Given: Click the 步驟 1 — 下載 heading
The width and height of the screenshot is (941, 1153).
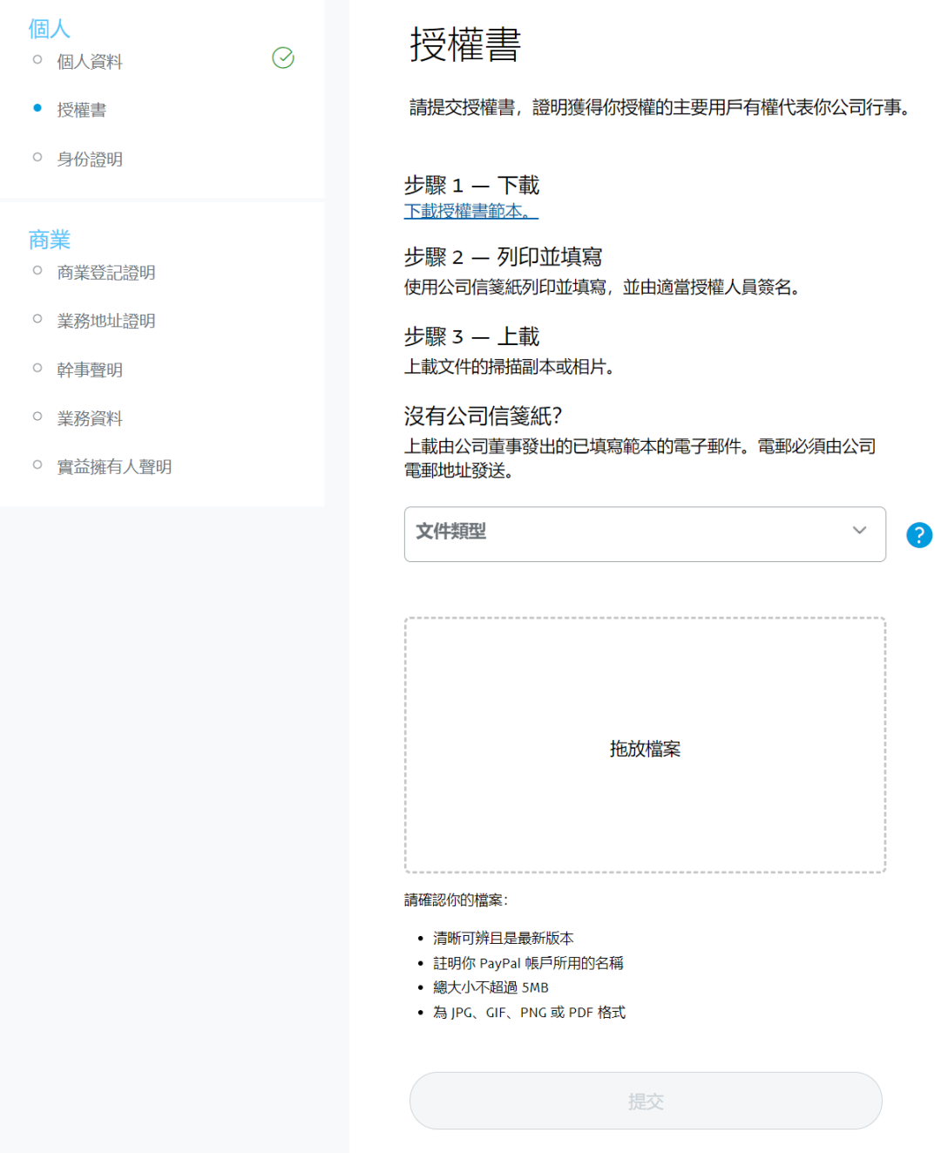Looking at the screenshot, I should tap(471, 185).
